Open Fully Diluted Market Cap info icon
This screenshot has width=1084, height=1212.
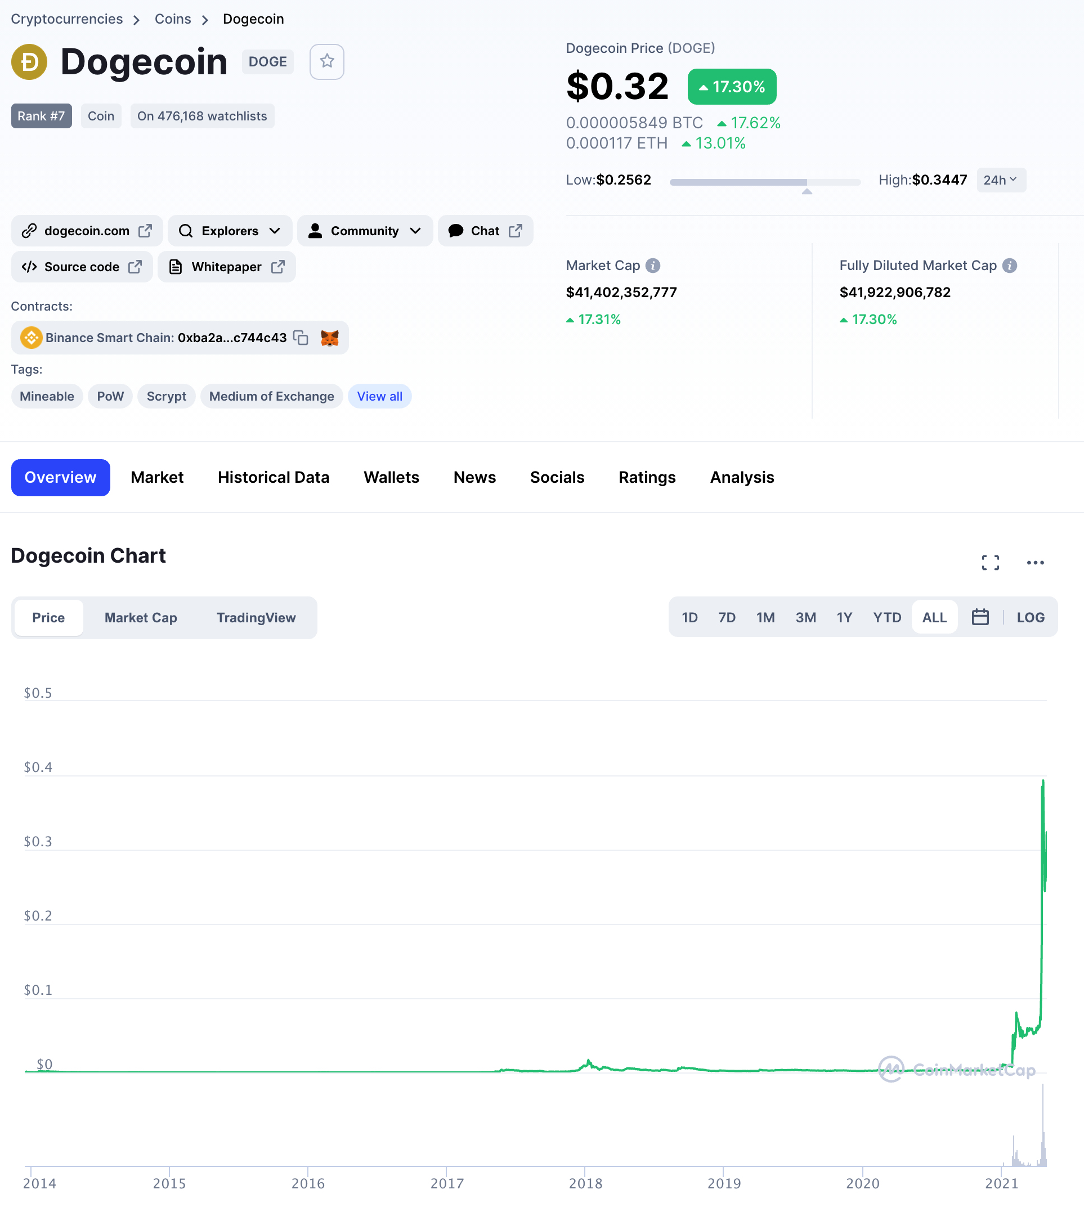click(x=1010, y=266)
